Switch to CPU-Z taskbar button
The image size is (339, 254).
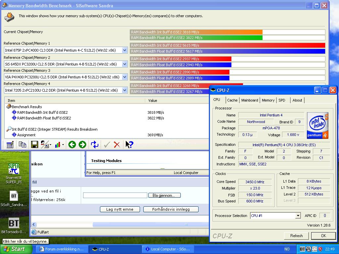115,249
